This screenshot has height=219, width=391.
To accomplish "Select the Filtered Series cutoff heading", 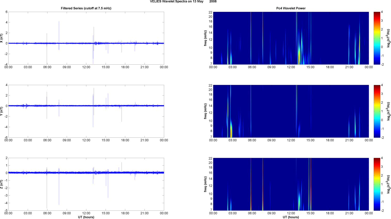I will click(86, 8).
